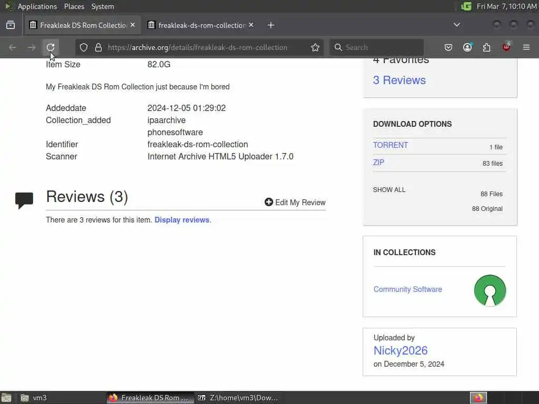The height and width of the screenshot is (404, 539).
Task: Download via the ZIP link
Action: (378, 162)
